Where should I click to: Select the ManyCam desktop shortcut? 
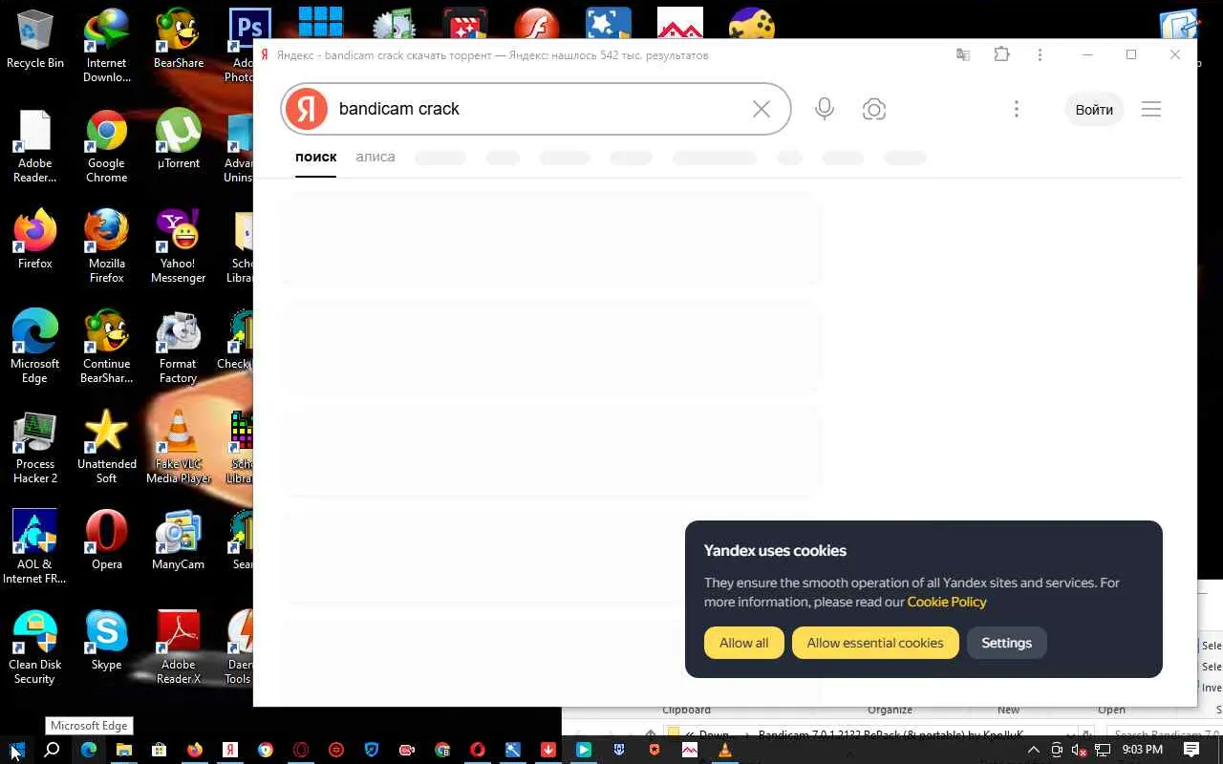pos(179,541)
